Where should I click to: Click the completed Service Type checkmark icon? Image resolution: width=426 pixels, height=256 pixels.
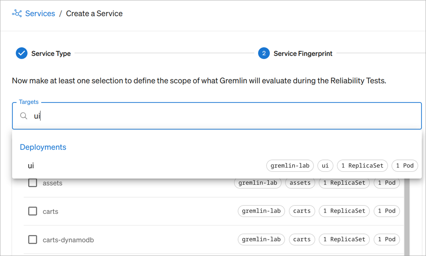tap(22, 54)
